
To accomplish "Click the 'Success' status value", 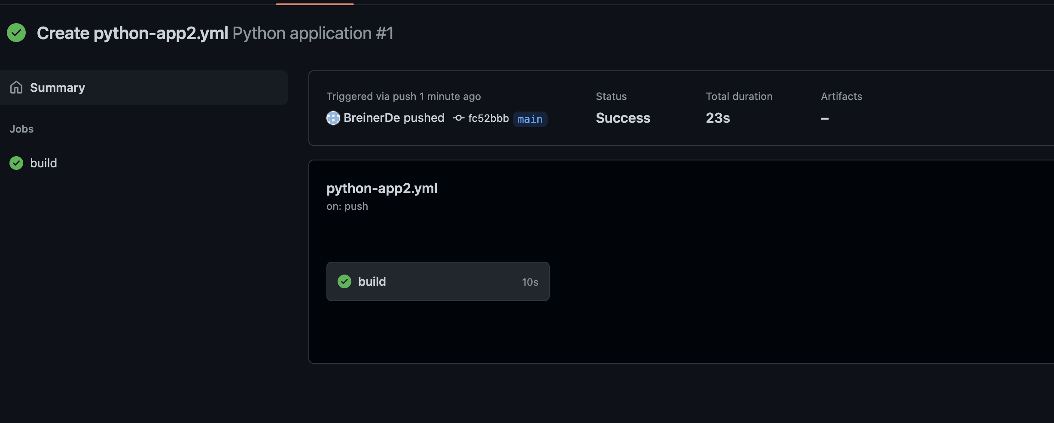I will click(623, 118).
